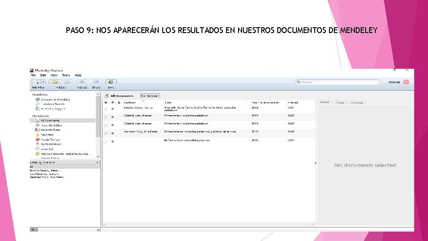
Task: Sort by the Published In column header
Action: point(270,103)
